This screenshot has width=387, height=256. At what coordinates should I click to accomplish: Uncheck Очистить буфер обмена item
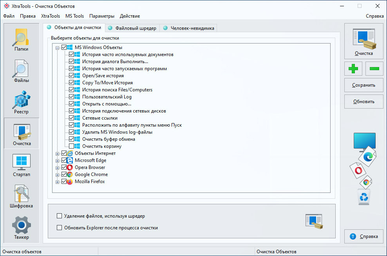click(71, 139)
